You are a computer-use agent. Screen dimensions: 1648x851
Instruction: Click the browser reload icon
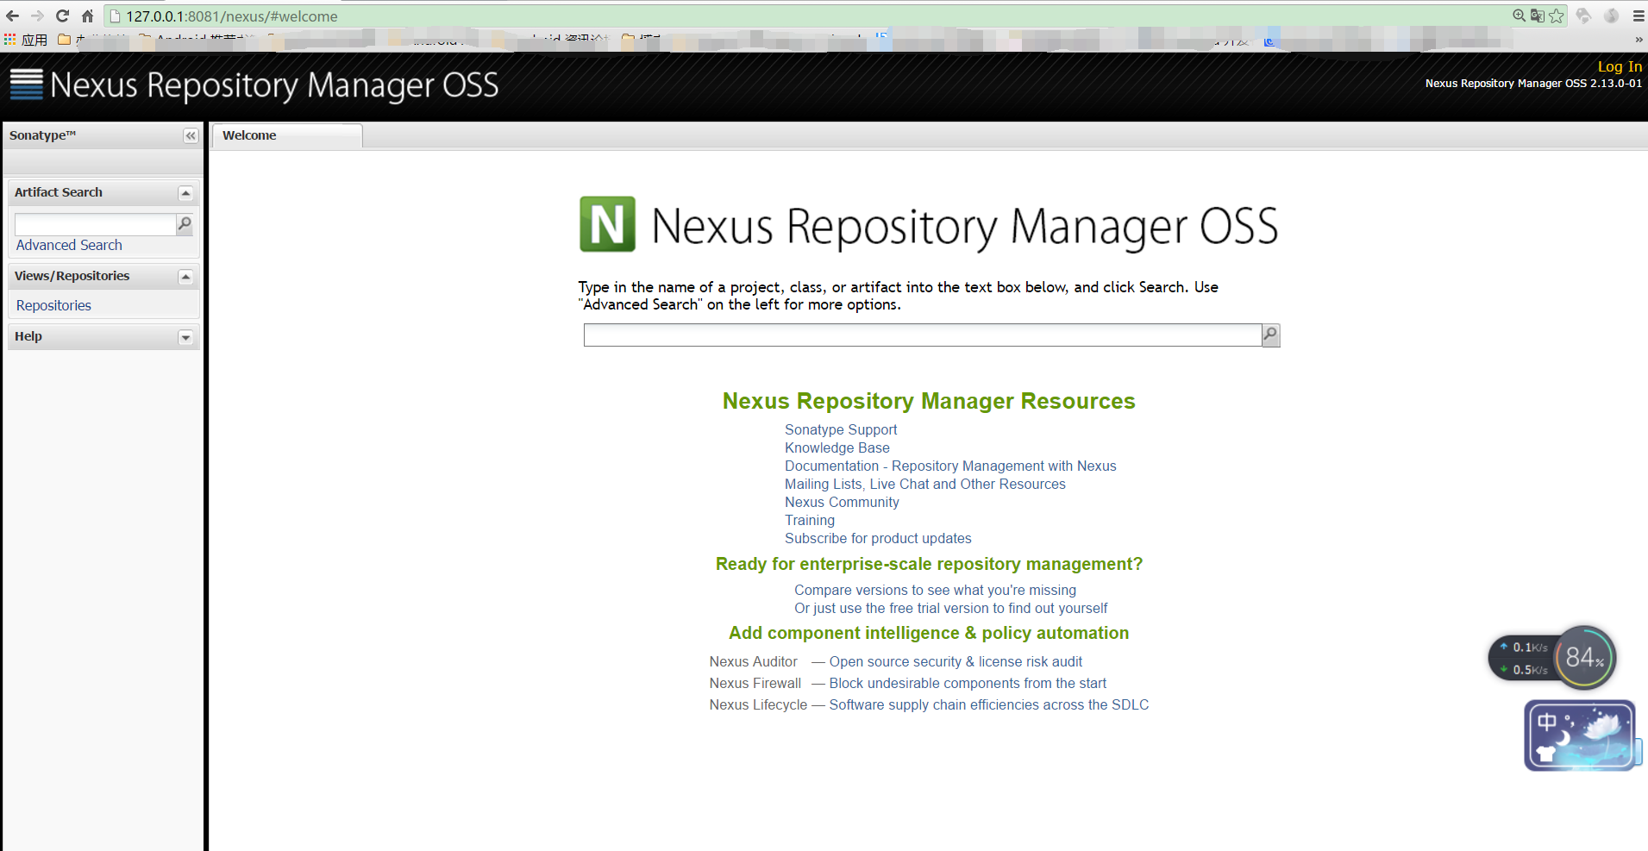tap(62, 16)
